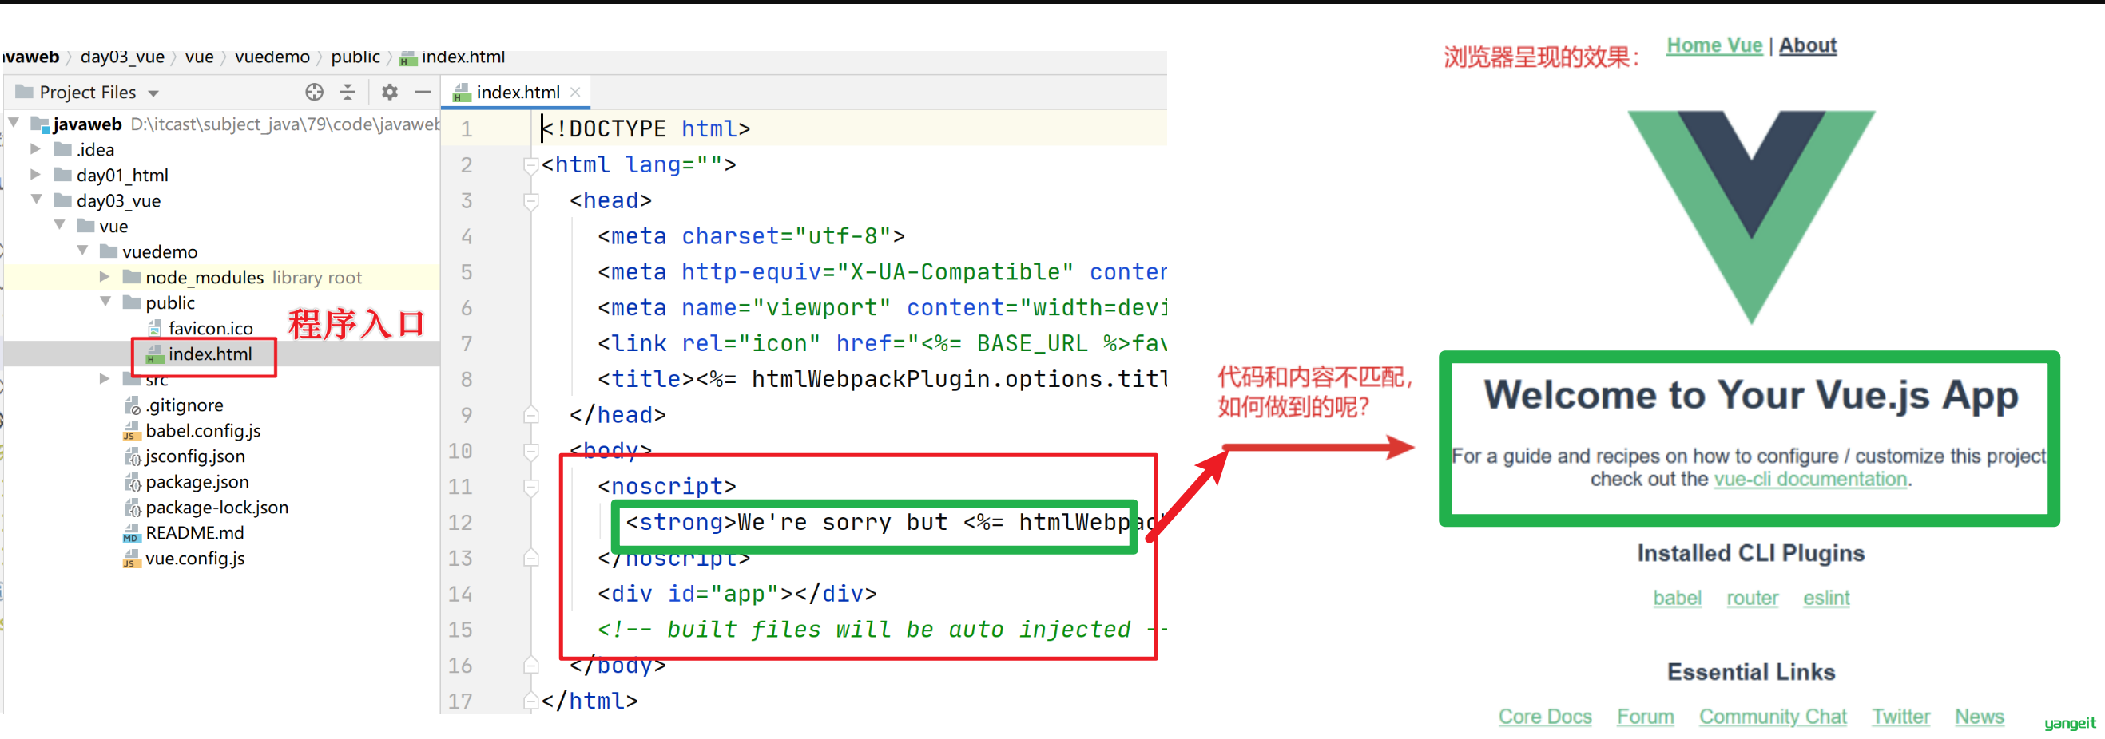
Task: Expand the .idea folder
Action: pos(36,148)
